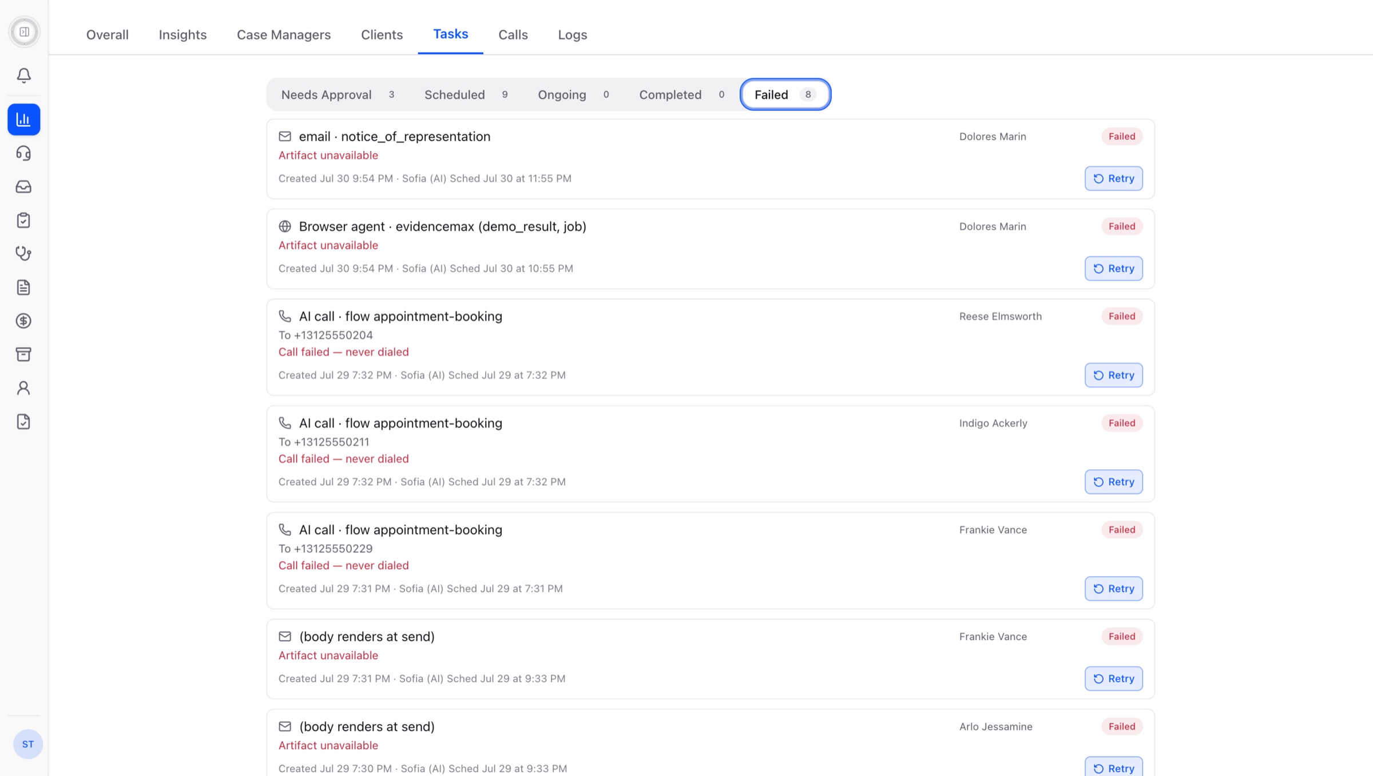Image resolution: width=1373 pixels, height=776 pixels.
Task: Retry the Browser agent evidencemax task
Action: coord(1113,269)
